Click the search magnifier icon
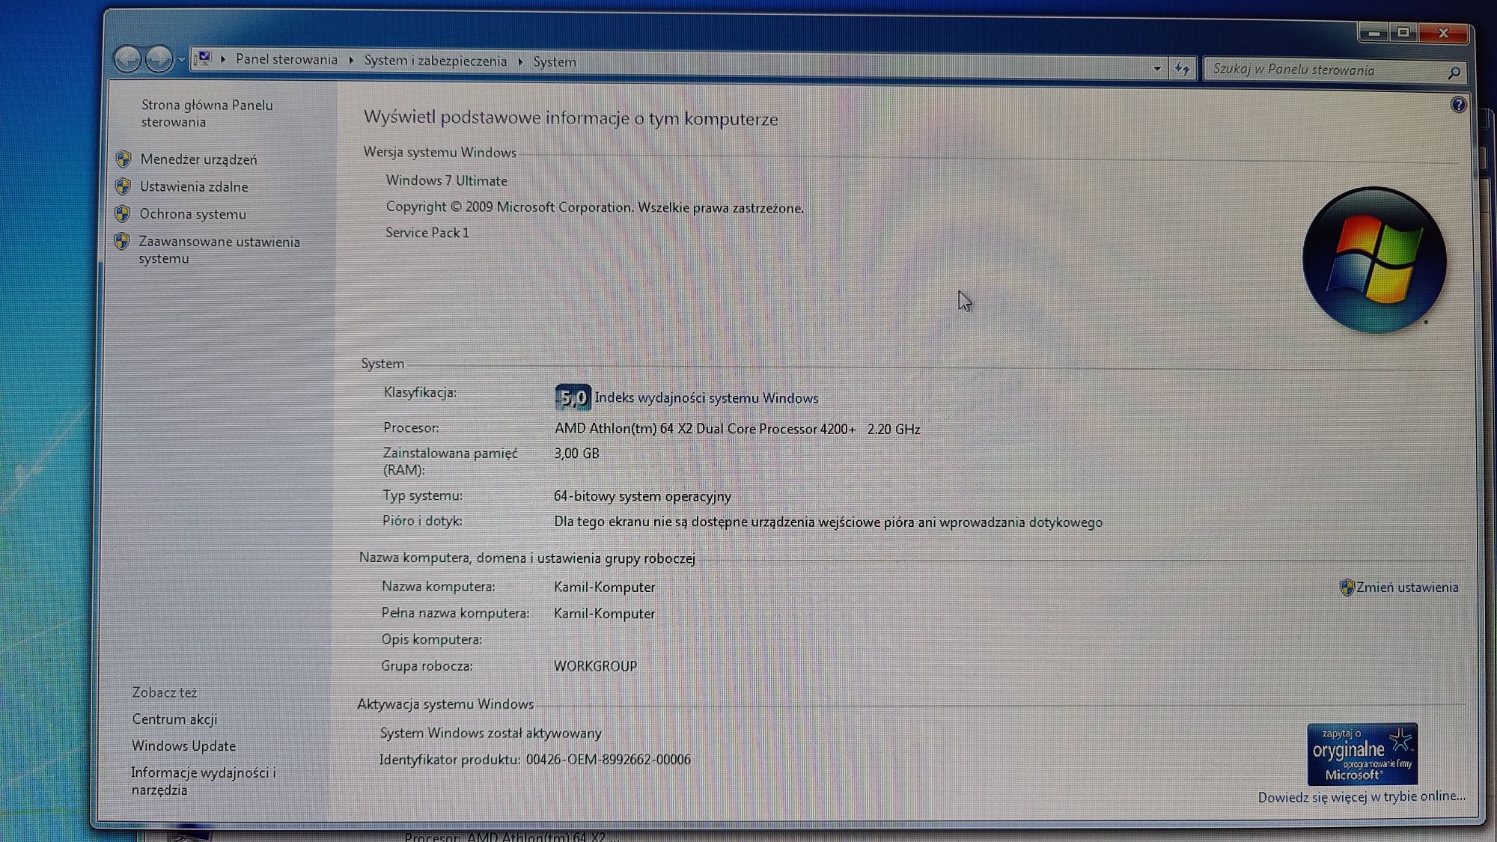The height and width of the screenshot is (842, 1497). click(1454, 72)
